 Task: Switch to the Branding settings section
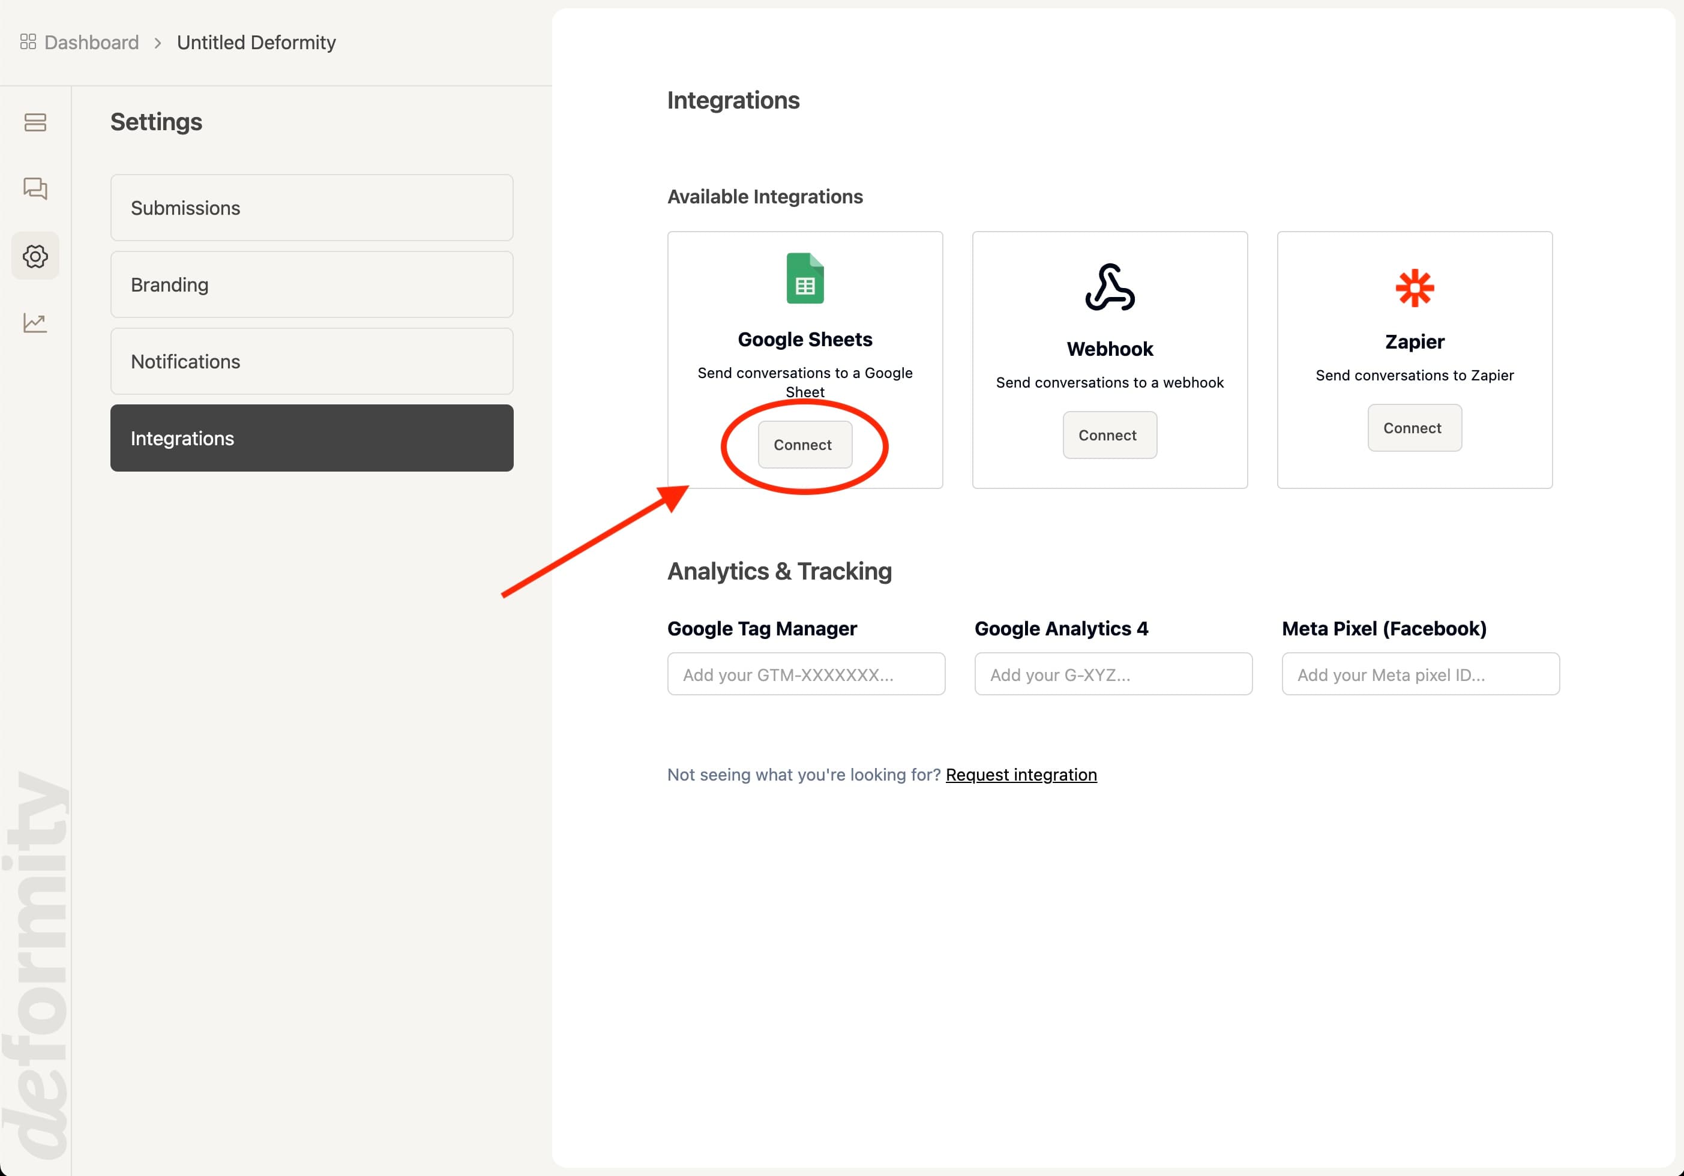[x=311, y=284]
